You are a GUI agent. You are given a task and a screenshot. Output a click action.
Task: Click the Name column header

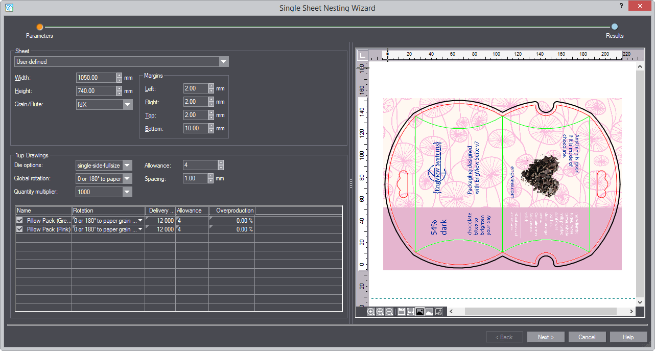tap(44, 210)
